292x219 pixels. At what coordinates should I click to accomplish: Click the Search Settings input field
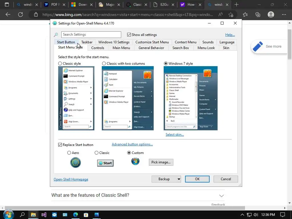91,35
